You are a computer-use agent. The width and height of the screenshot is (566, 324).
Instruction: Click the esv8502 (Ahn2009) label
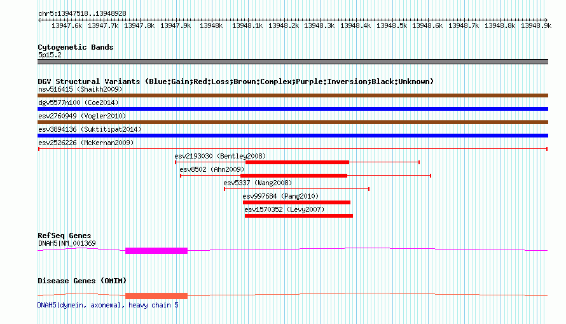(212, 169)
